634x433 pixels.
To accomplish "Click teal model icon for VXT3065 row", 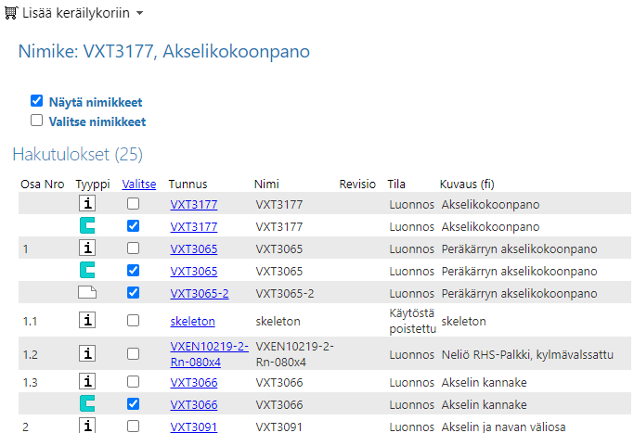I will click(x=87, y=271).
